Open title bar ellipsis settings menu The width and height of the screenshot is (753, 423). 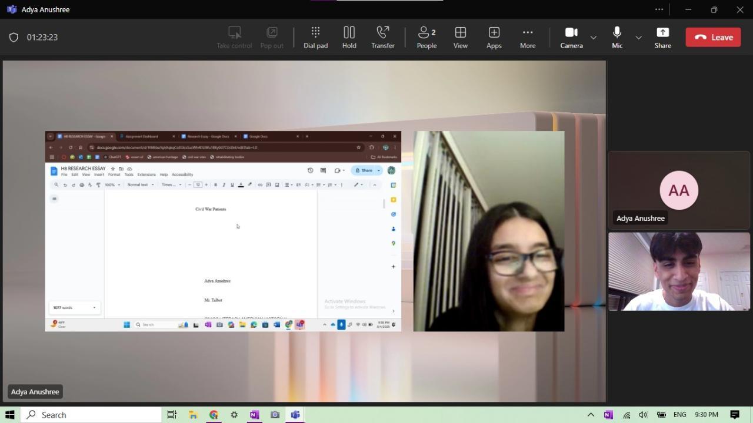coord(659,9)
